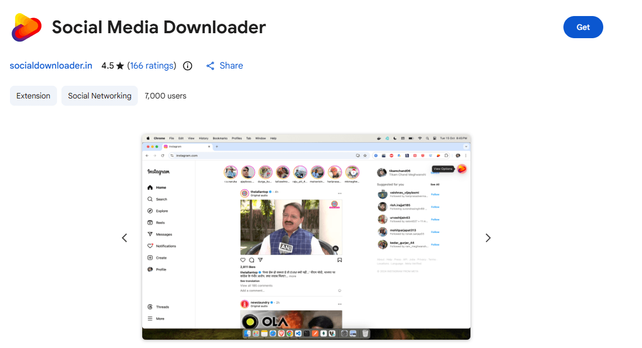
Task: Open the File menu in preview menu bar
Action: coord(172,138)
